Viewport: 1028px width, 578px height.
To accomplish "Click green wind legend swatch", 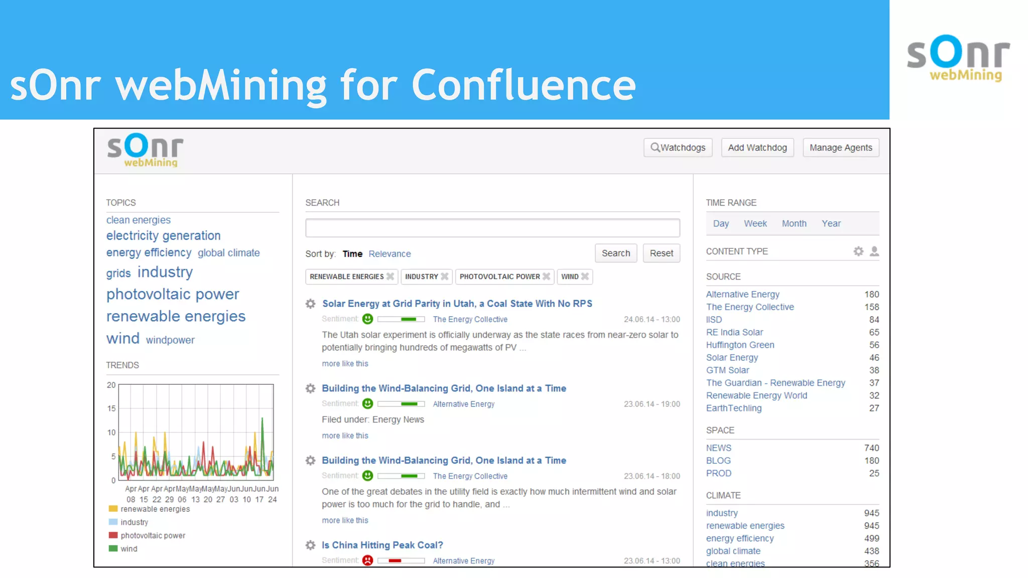I will tap(113, 549).
